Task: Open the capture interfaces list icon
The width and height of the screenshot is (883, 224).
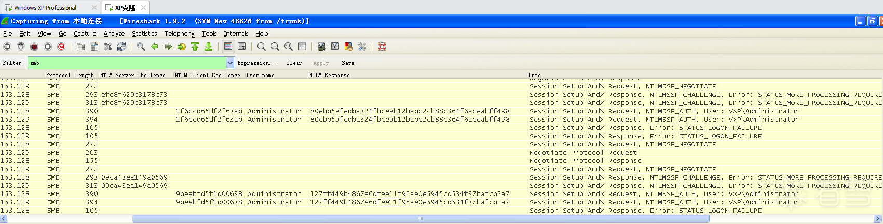Action: (x=7, y=47)
